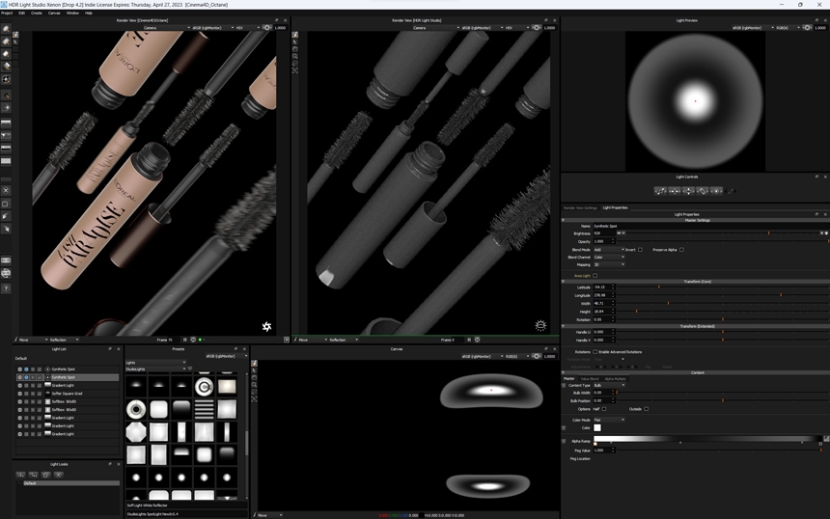The height and width of the screenshot is (519, 830).
Task: Toggle visibility of the last Gradient Light
Action: coord(20,434)
